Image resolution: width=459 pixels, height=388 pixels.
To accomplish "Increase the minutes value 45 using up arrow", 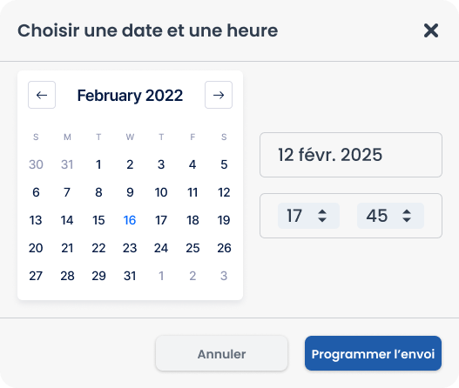I will (x=407, y=211).
